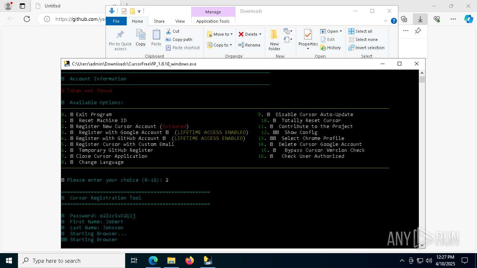Refresh the Edge browser page
Image resolution: width=477 pixels, height=268 pixels.
[27, 19]
